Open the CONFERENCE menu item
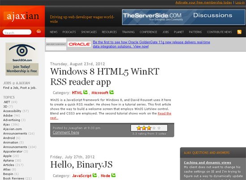246x180 pixels. tap(148, 32)
